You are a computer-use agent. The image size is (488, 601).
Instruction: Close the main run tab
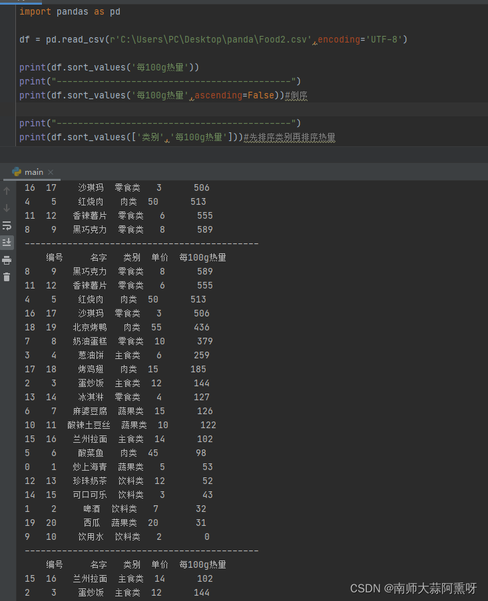[x=51, y=172]
